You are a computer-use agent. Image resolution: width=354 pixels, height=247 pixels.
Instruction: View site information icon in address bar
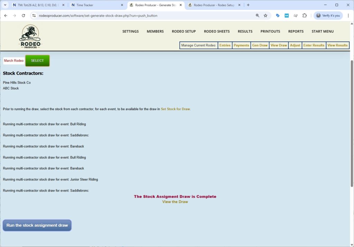[x=34, y=16]
